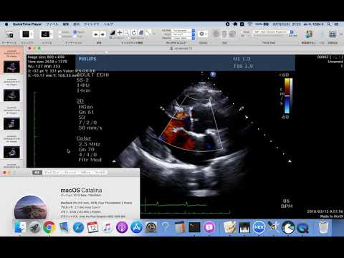Open the first series thumbnail popup in the toolbar
The height and width of the screenshot is (258, 344).
coord(27,34)
